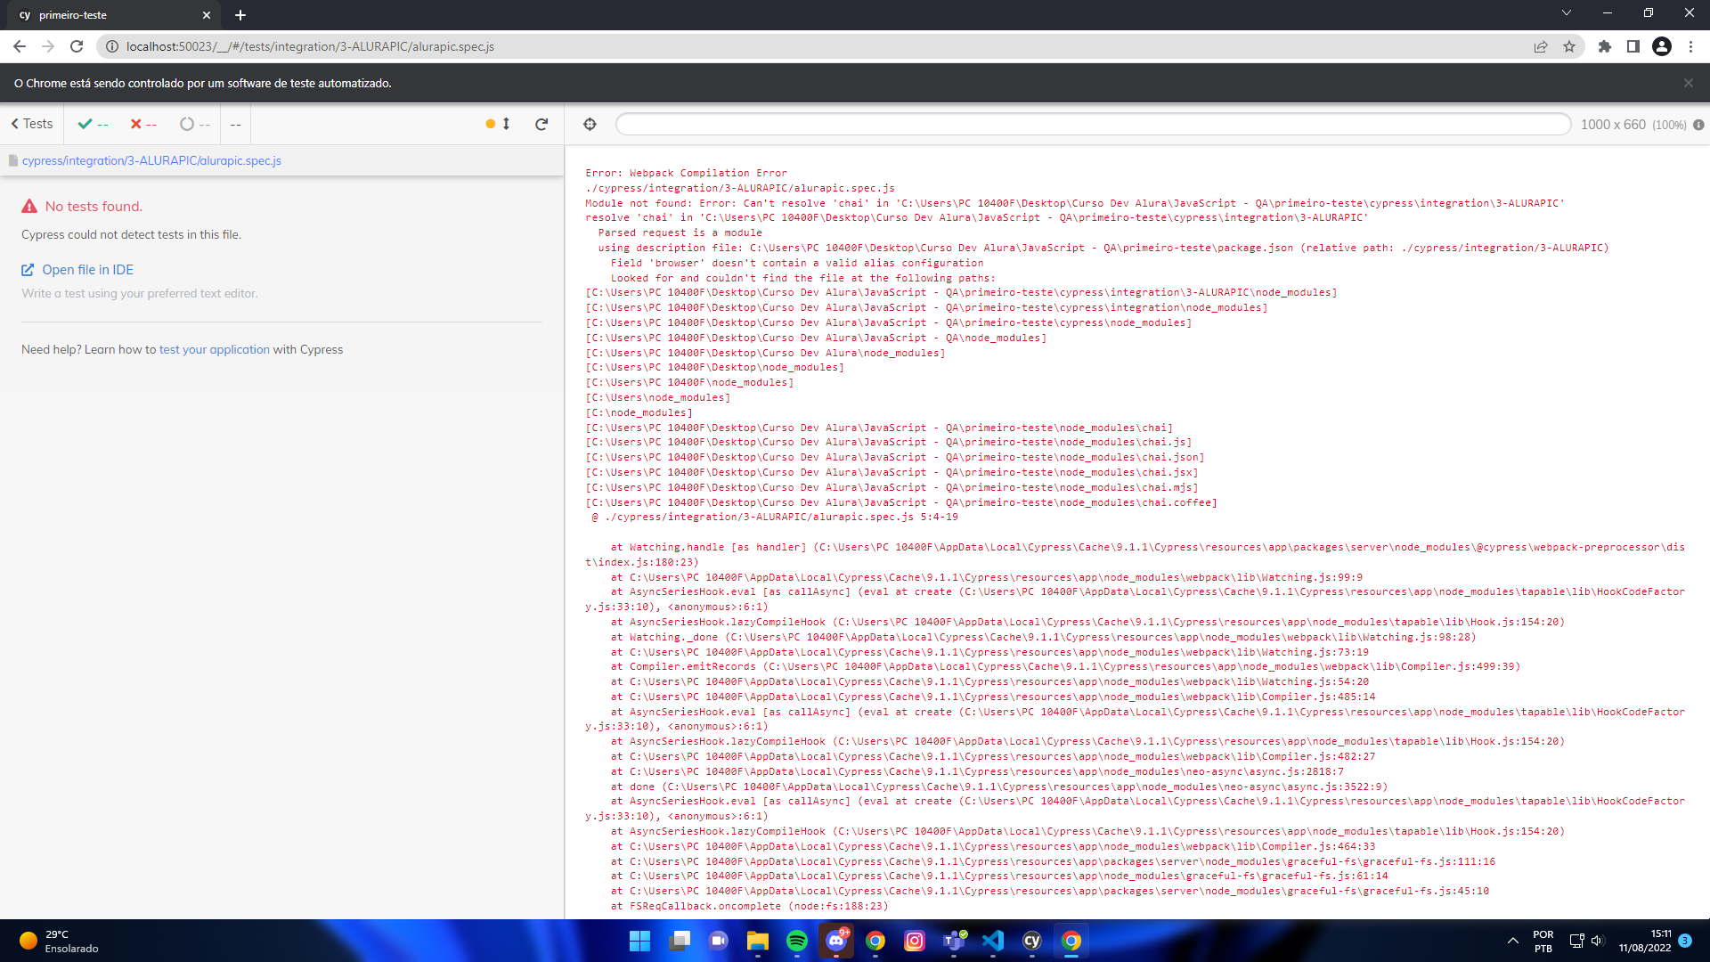The image size is (1710, 962).
Task: Open the Windows Start menu
Action: (639, 941)
